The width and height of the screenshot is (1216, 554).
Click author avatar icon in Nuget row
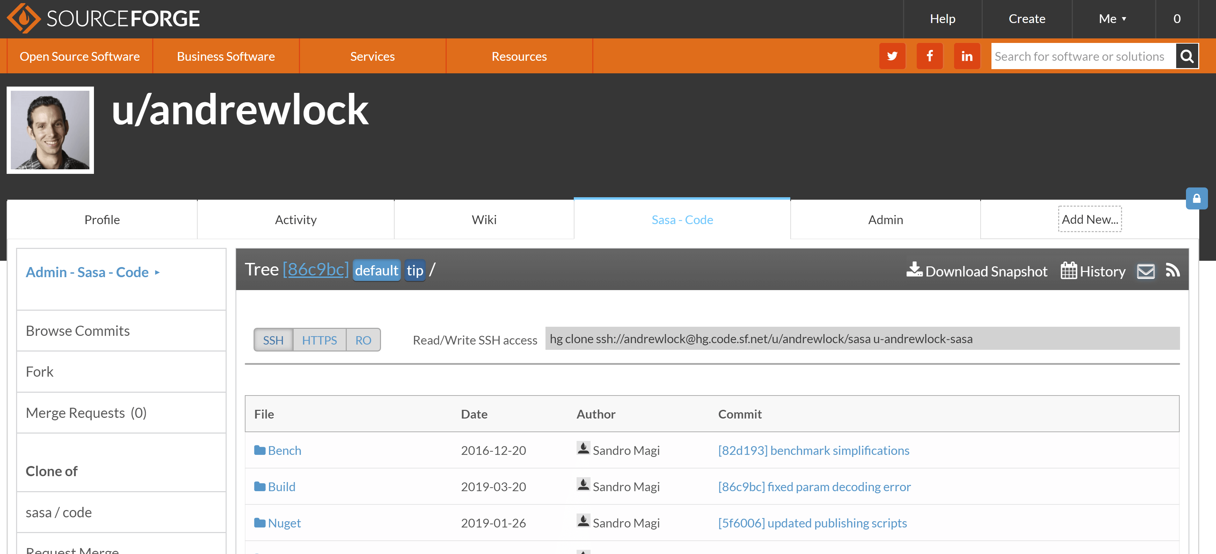pyautogui.click(x=583, y=521)
